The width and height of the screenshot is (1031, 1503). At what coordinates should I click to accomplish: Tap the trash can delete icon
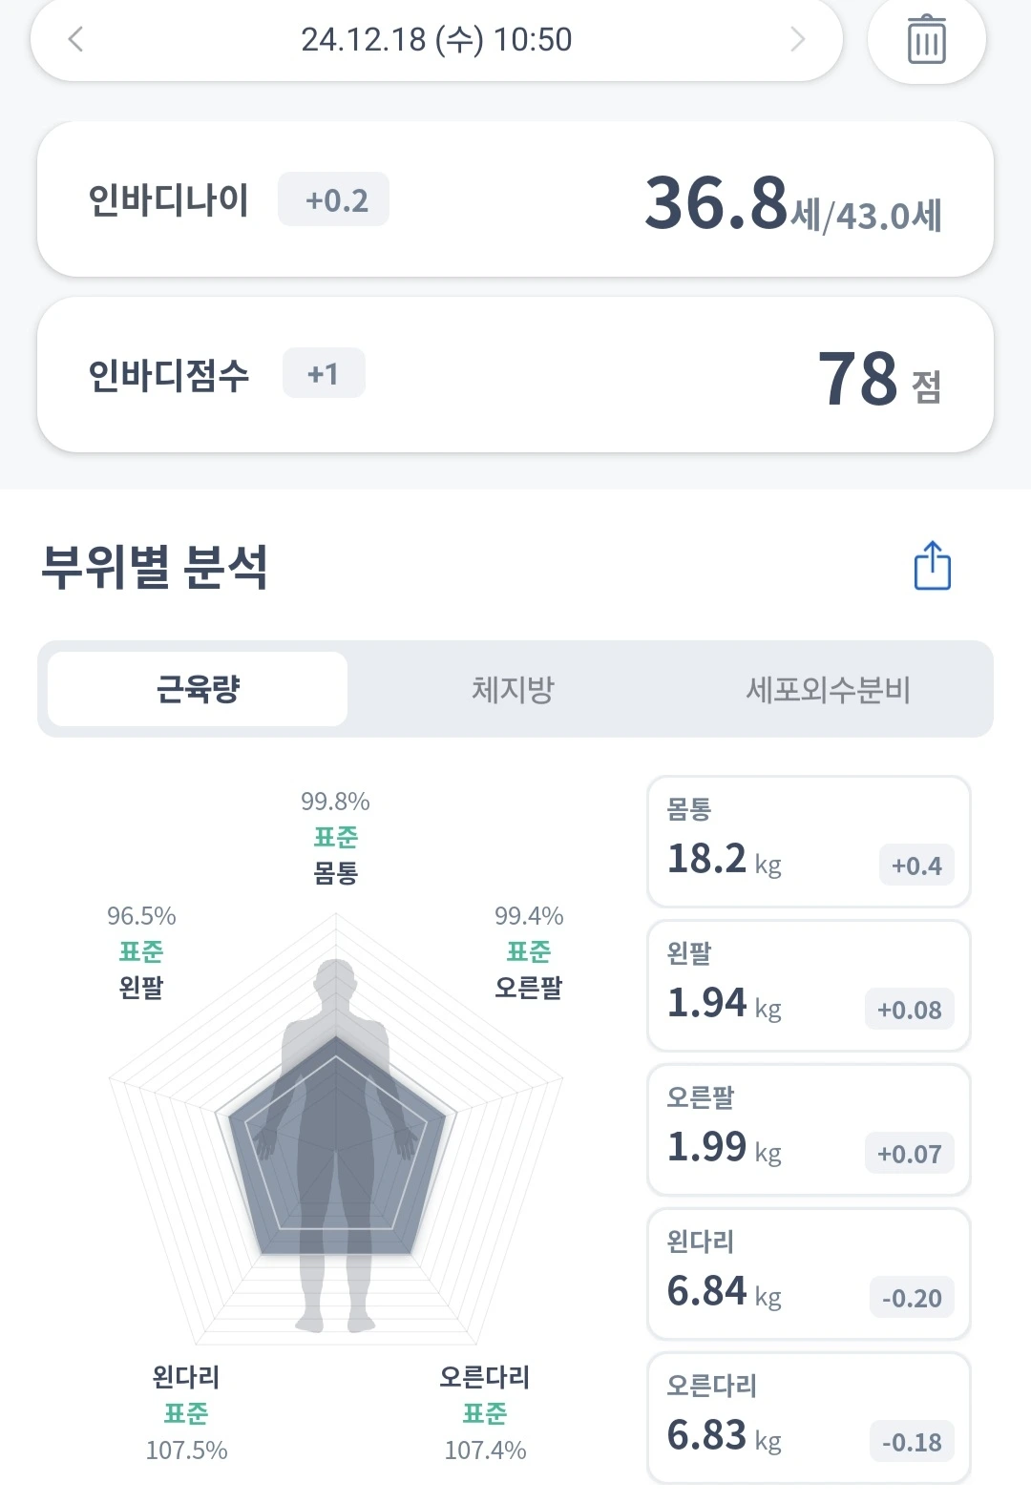click(926, 39)
